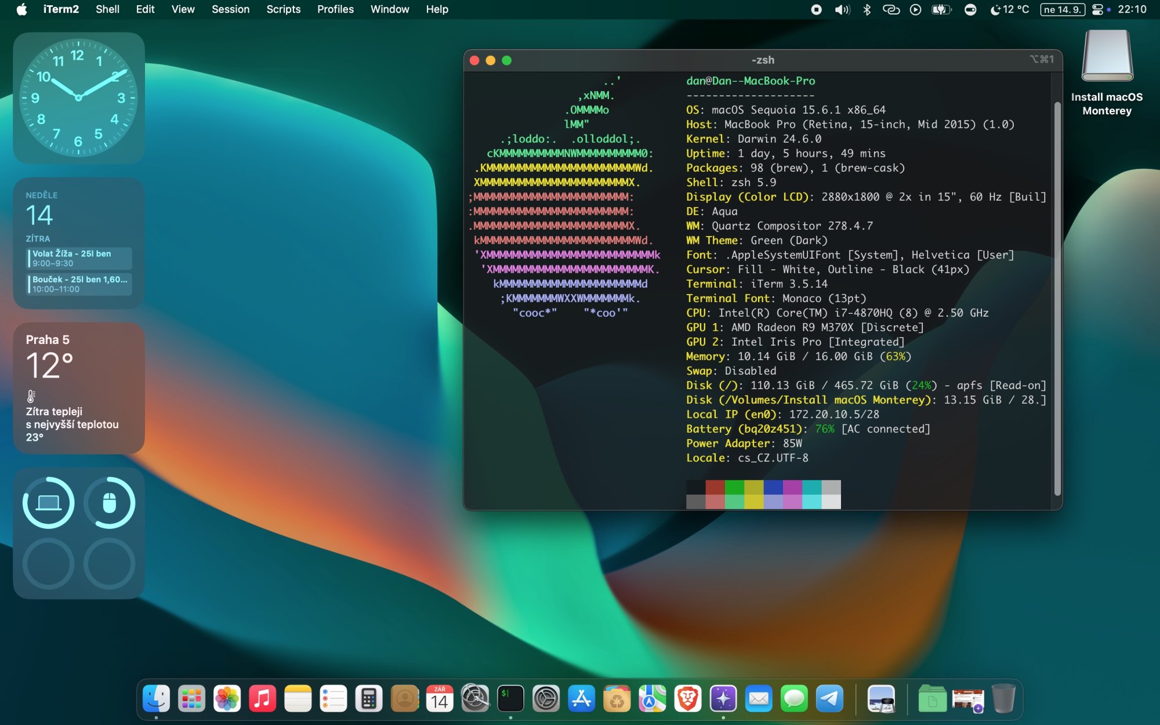Open the Maps app in Dock
This screenshot has height=725, width=1160.
coord(652,698)
